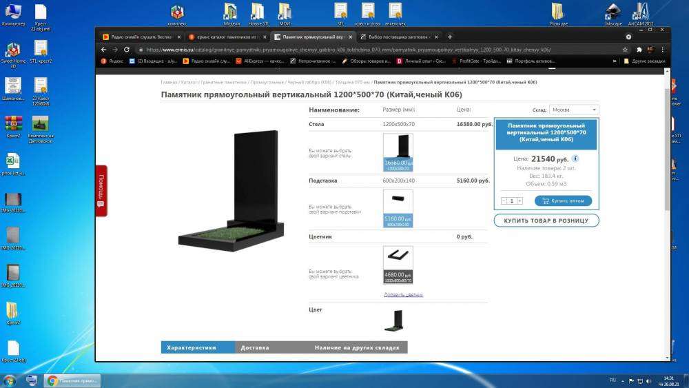
Task: Increase quantity with the plus stepper
Action: (x=520, y=201)
